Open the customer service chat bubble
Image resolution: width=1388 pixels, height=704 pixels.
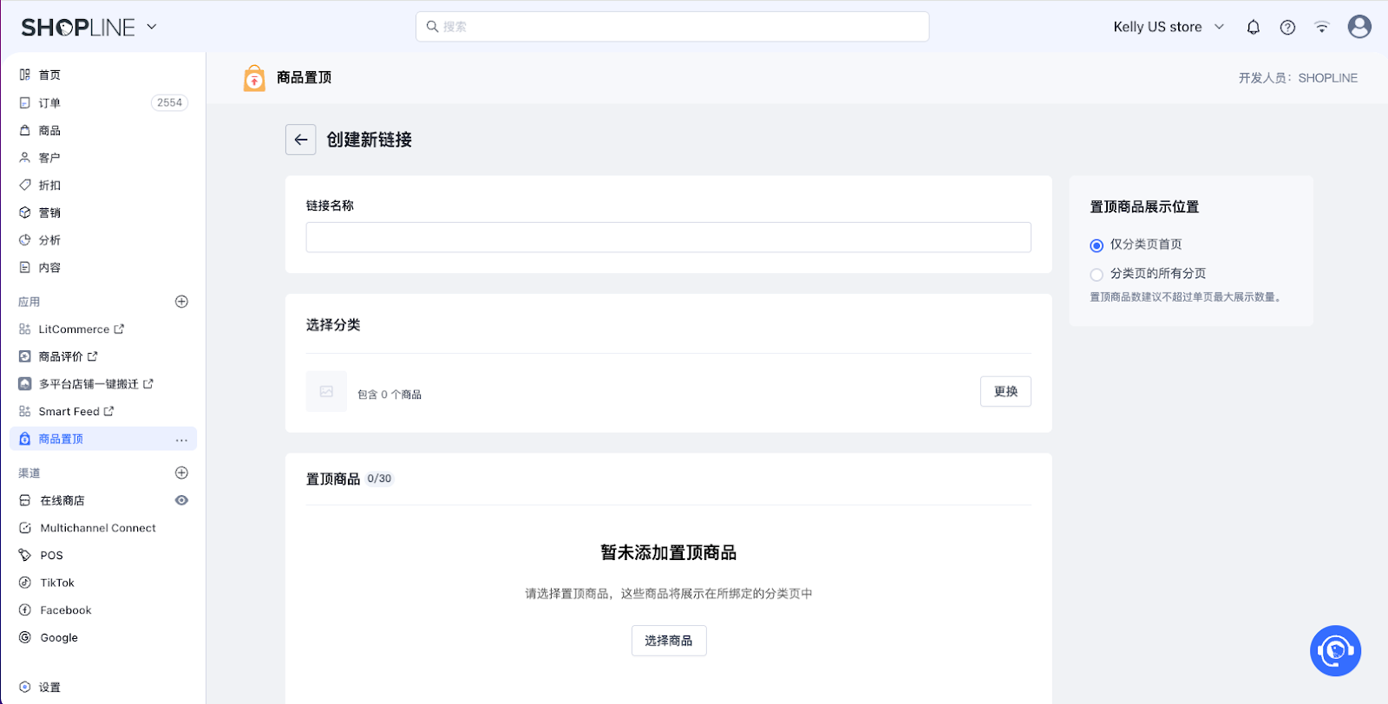click(x=1335, y=651)
